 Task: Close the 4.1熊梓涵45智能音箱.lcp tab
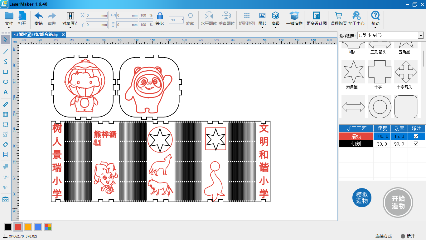[x=63, y=35]
